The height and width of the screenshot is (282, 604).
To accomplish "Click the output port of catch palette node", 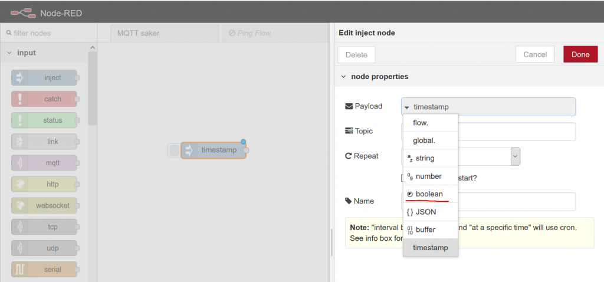I will coord(77,99).
